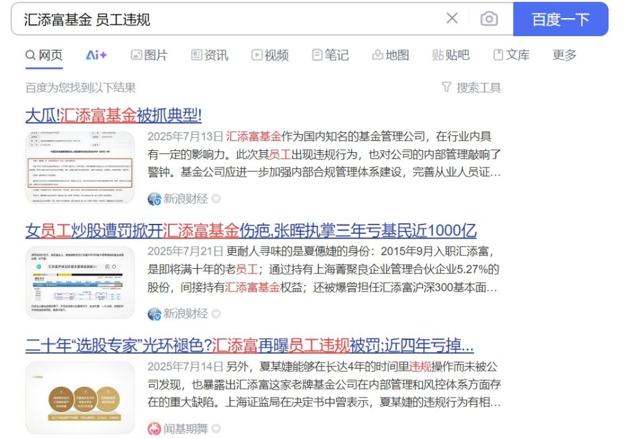The width and height of the screenshot is (626, 439).
Task: Open the 女员工炒股遭罚 headline link
Action: [x=251, y=231]
